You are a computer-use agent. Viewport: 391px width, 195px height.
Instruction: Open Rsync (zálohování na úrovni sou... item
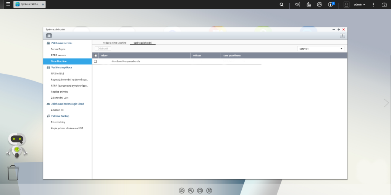(x=69, y=80)
